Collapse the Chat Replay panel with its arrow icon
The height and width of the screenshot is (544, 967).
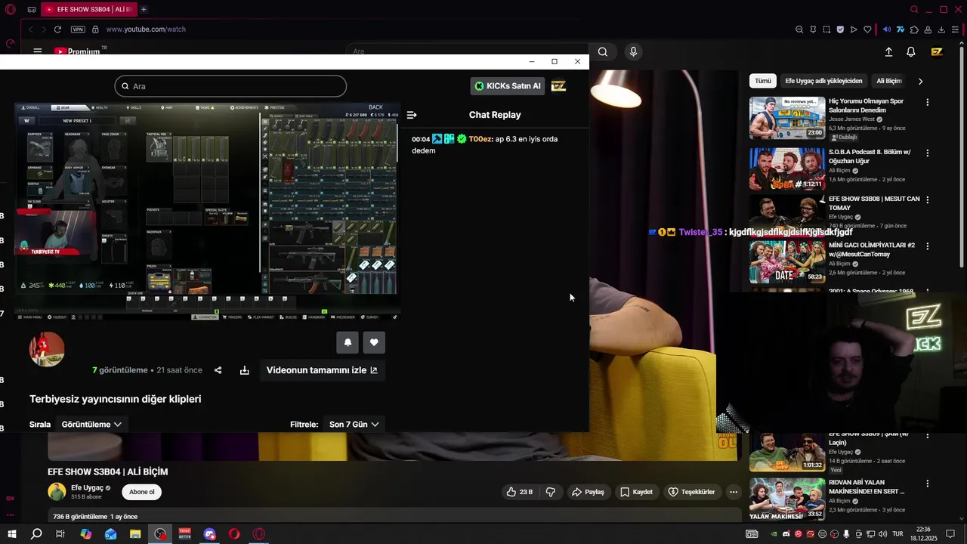pyautogui.click(x=412, y=115)
